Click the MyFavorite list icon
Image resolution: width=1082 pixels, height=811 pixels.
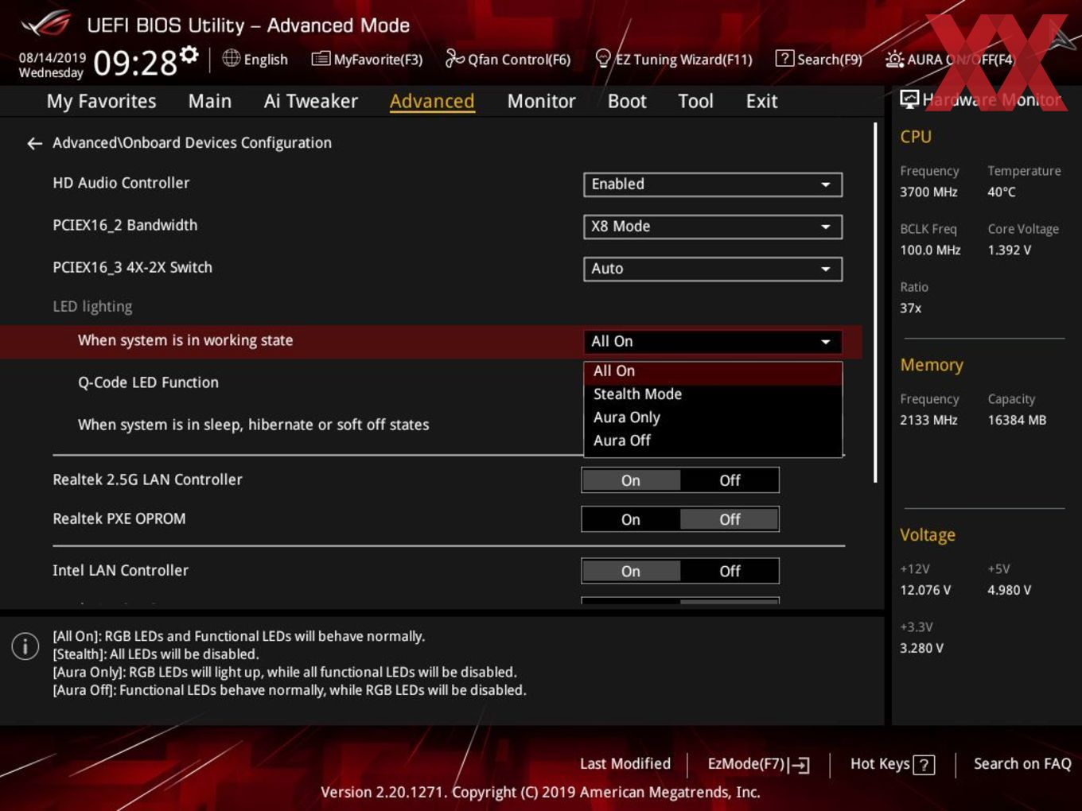point(321,59)
